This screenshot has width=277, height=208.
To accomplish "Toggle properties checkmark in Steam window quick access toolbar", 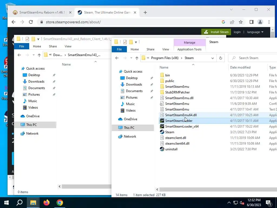I will (x=125, y=42).
